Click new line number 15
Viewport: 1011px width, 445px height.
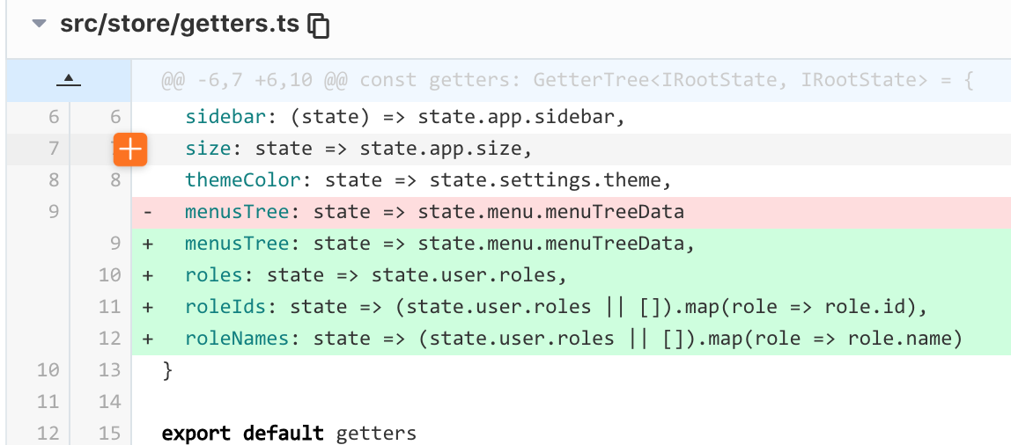(109, 434)
